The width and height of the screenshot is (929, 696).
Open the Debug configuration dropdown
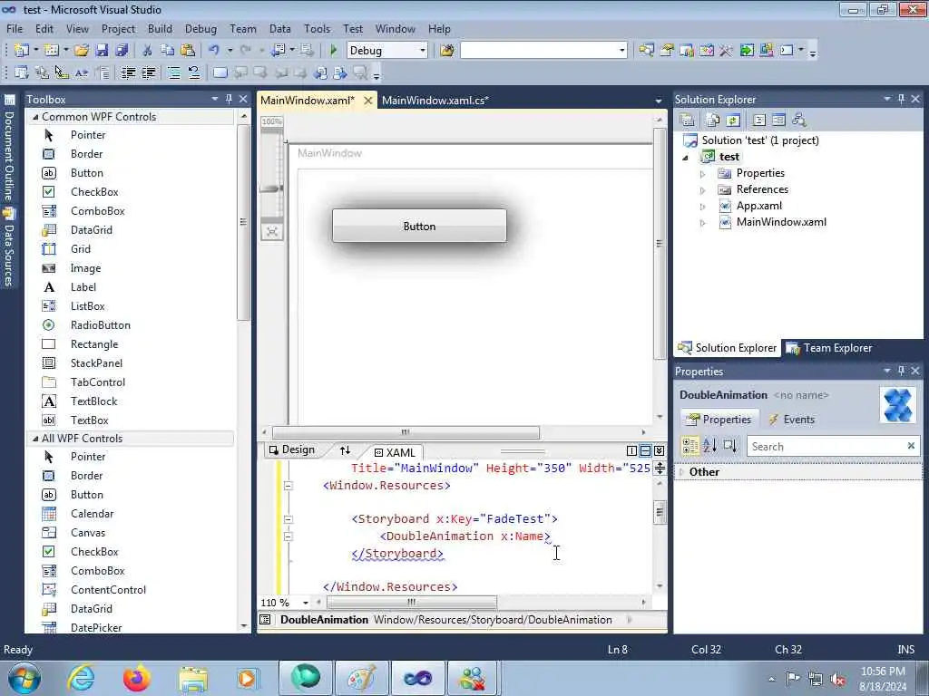tap(423, 51)
